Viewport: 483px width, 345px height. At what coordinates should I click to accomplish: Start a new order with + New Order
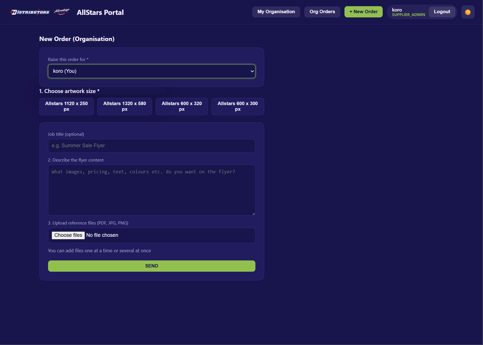coord(364,12)
